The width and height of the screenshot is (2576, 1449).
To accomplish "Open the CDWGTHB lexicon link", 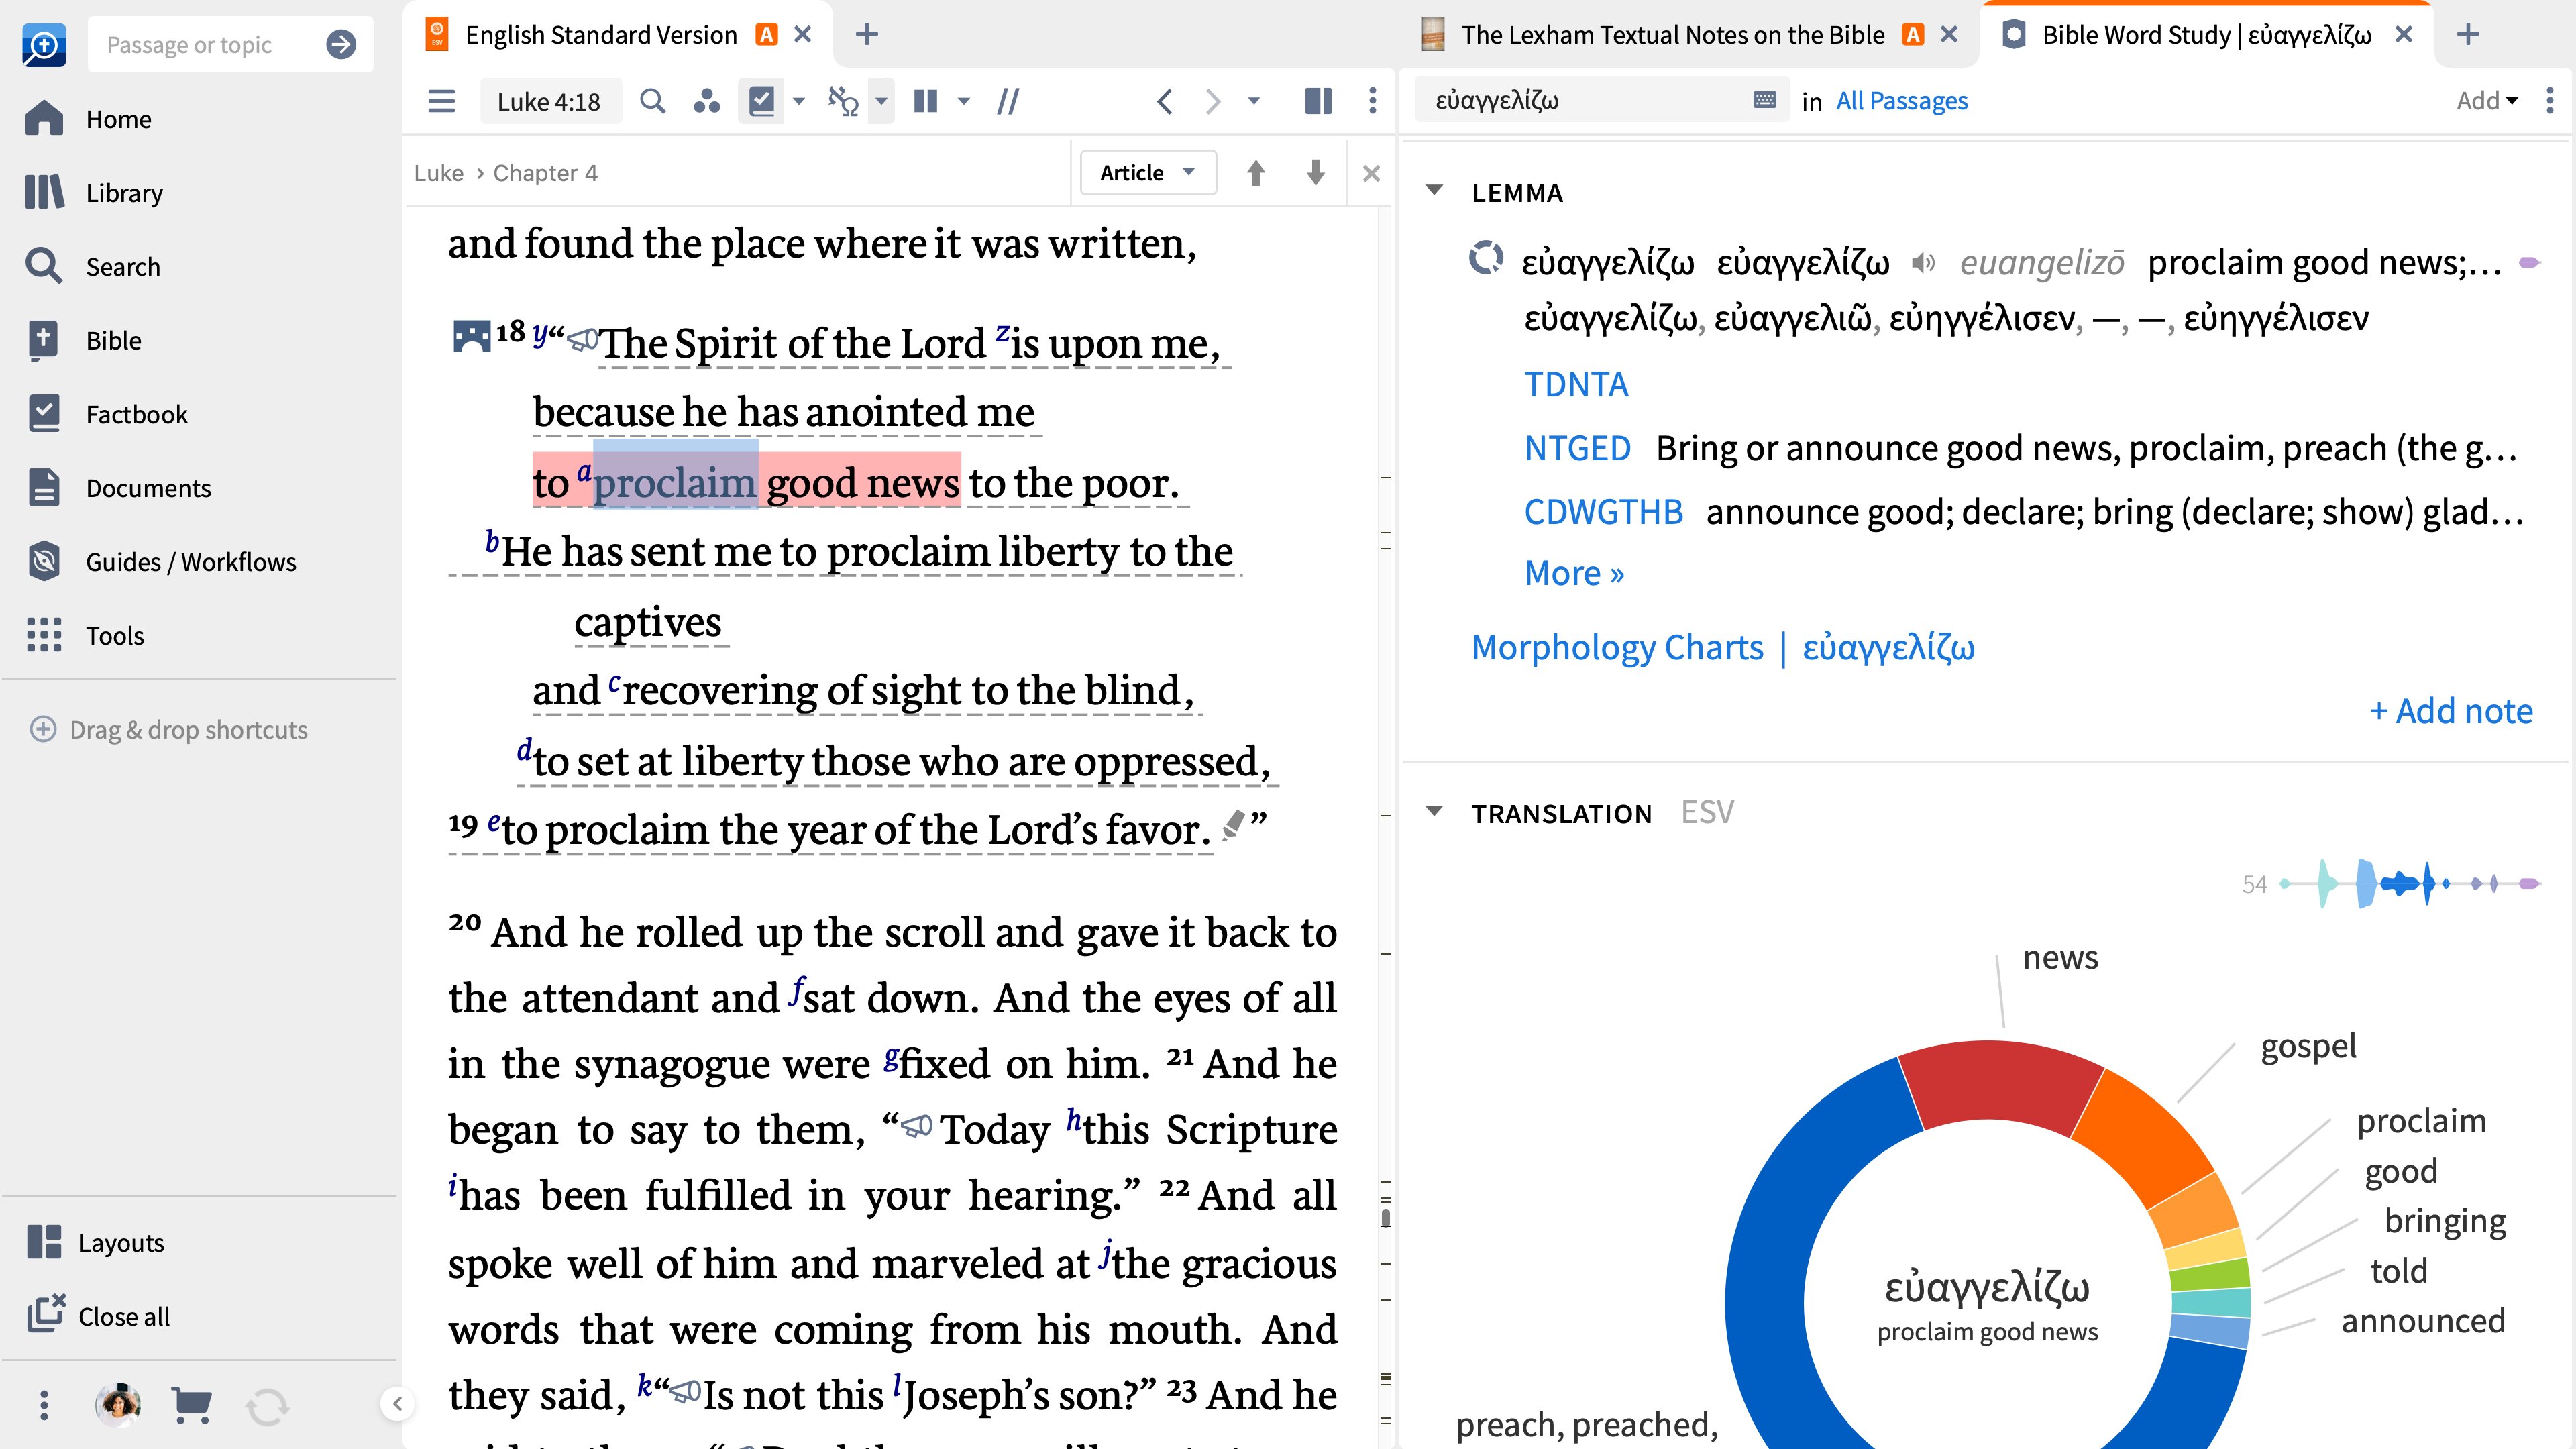I will 1603,512.
